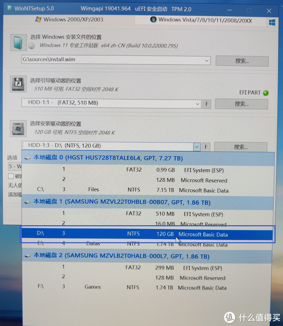Select F:\ Games NTFS 1.74 TB partition
Viewport: 283px width, 326px height.
pyautogui.click(x=147, y=287)
